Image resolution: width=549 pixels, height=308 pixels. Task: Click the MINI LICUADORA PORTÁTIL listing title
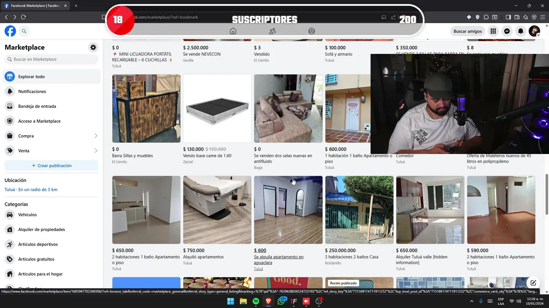tap(142, 57)
